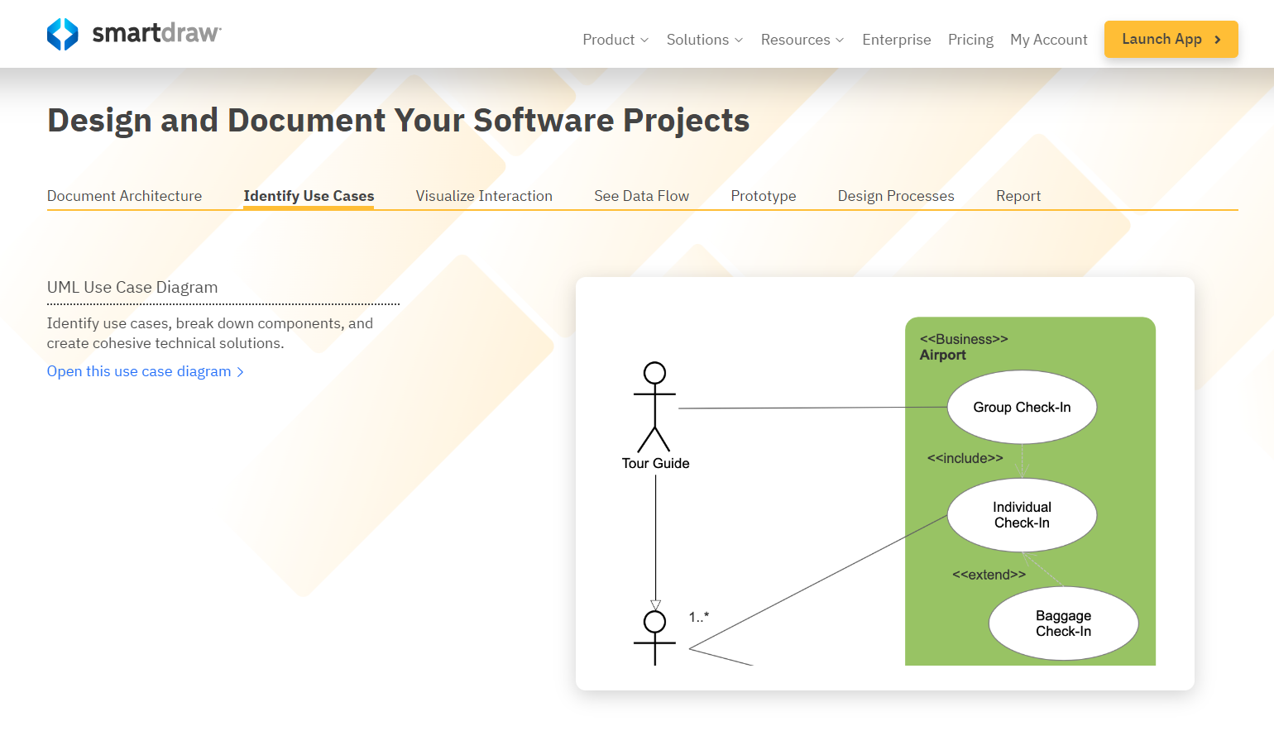Open the Report tab
The height and width of the screenshot is (745, 1274).
tap(1018, 196)
